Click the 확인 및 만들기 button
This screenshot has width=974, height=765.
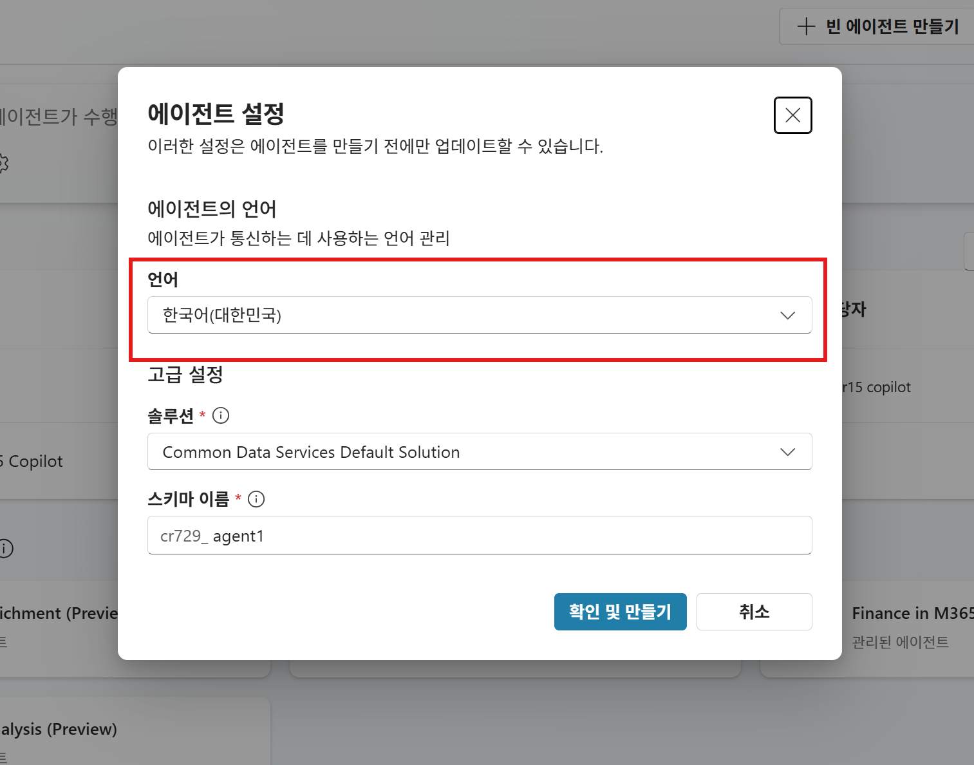tap(621, 612)
